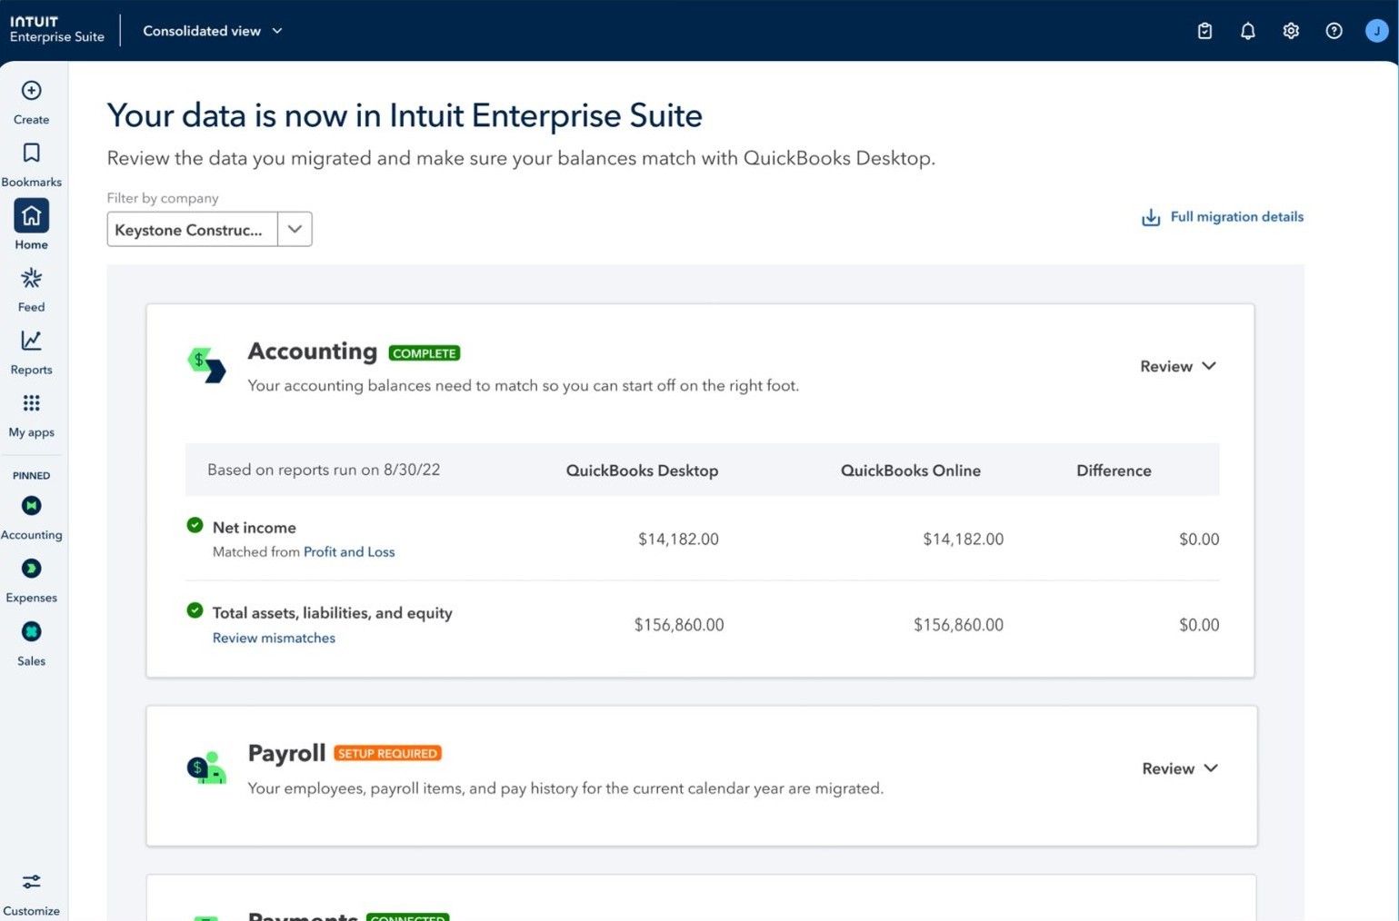Screen dimensions: 1399x921
Task: Open notifications bell icon
Action: click(x=1247, y=31)
